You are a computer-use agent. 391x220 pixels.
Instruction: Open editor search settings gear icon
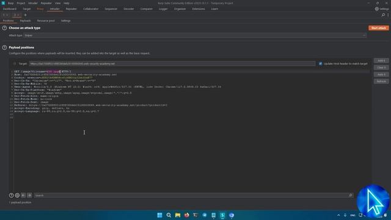tap(17, 196)
